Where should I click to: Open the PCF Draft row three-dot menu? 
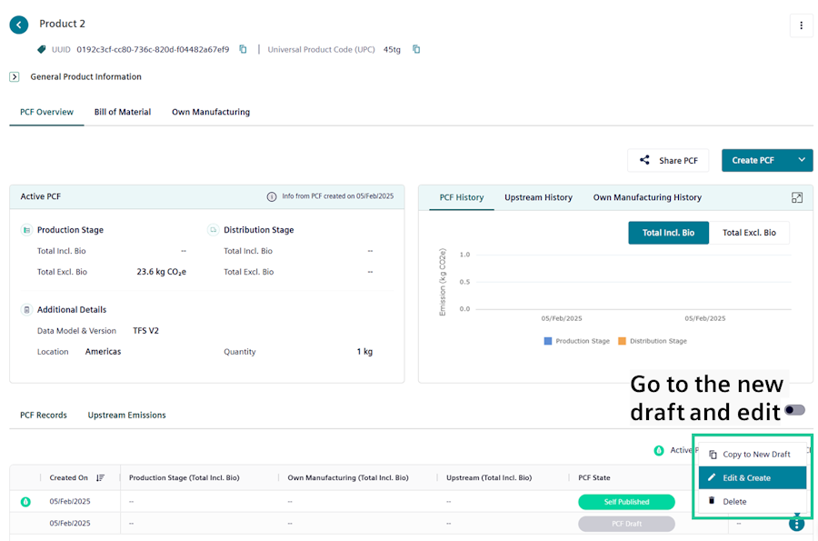[x=796, y=523]
